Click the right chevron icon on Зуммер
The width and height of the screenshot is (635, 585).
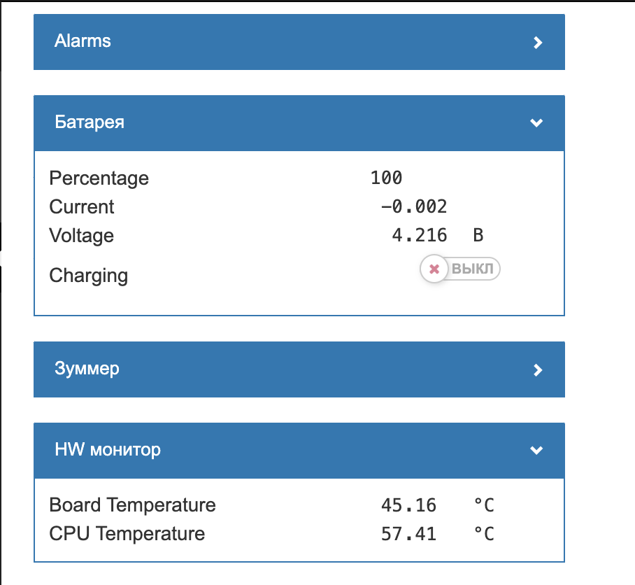pos(537,370)
